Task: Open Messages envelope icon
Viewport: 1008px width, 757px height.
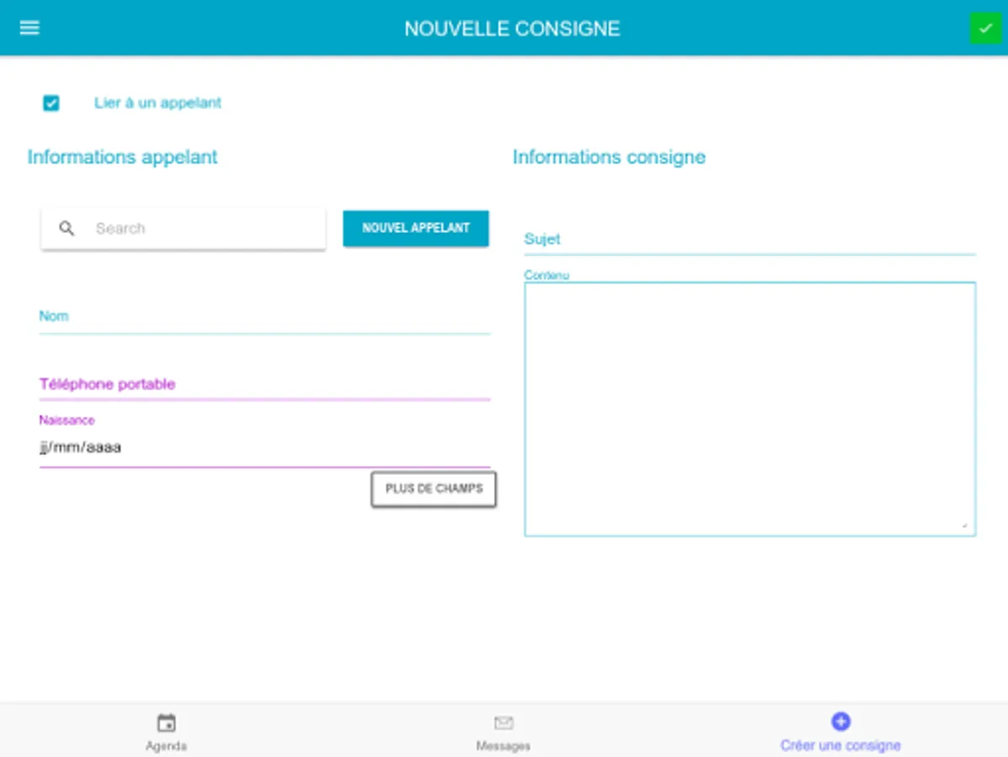Action: pos(504,723)
